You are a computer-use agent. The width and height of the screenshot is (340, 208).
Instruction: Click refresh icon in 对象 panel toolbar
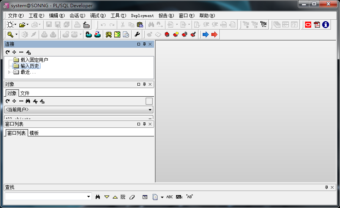pyautogui.click(x=8, y=101)
